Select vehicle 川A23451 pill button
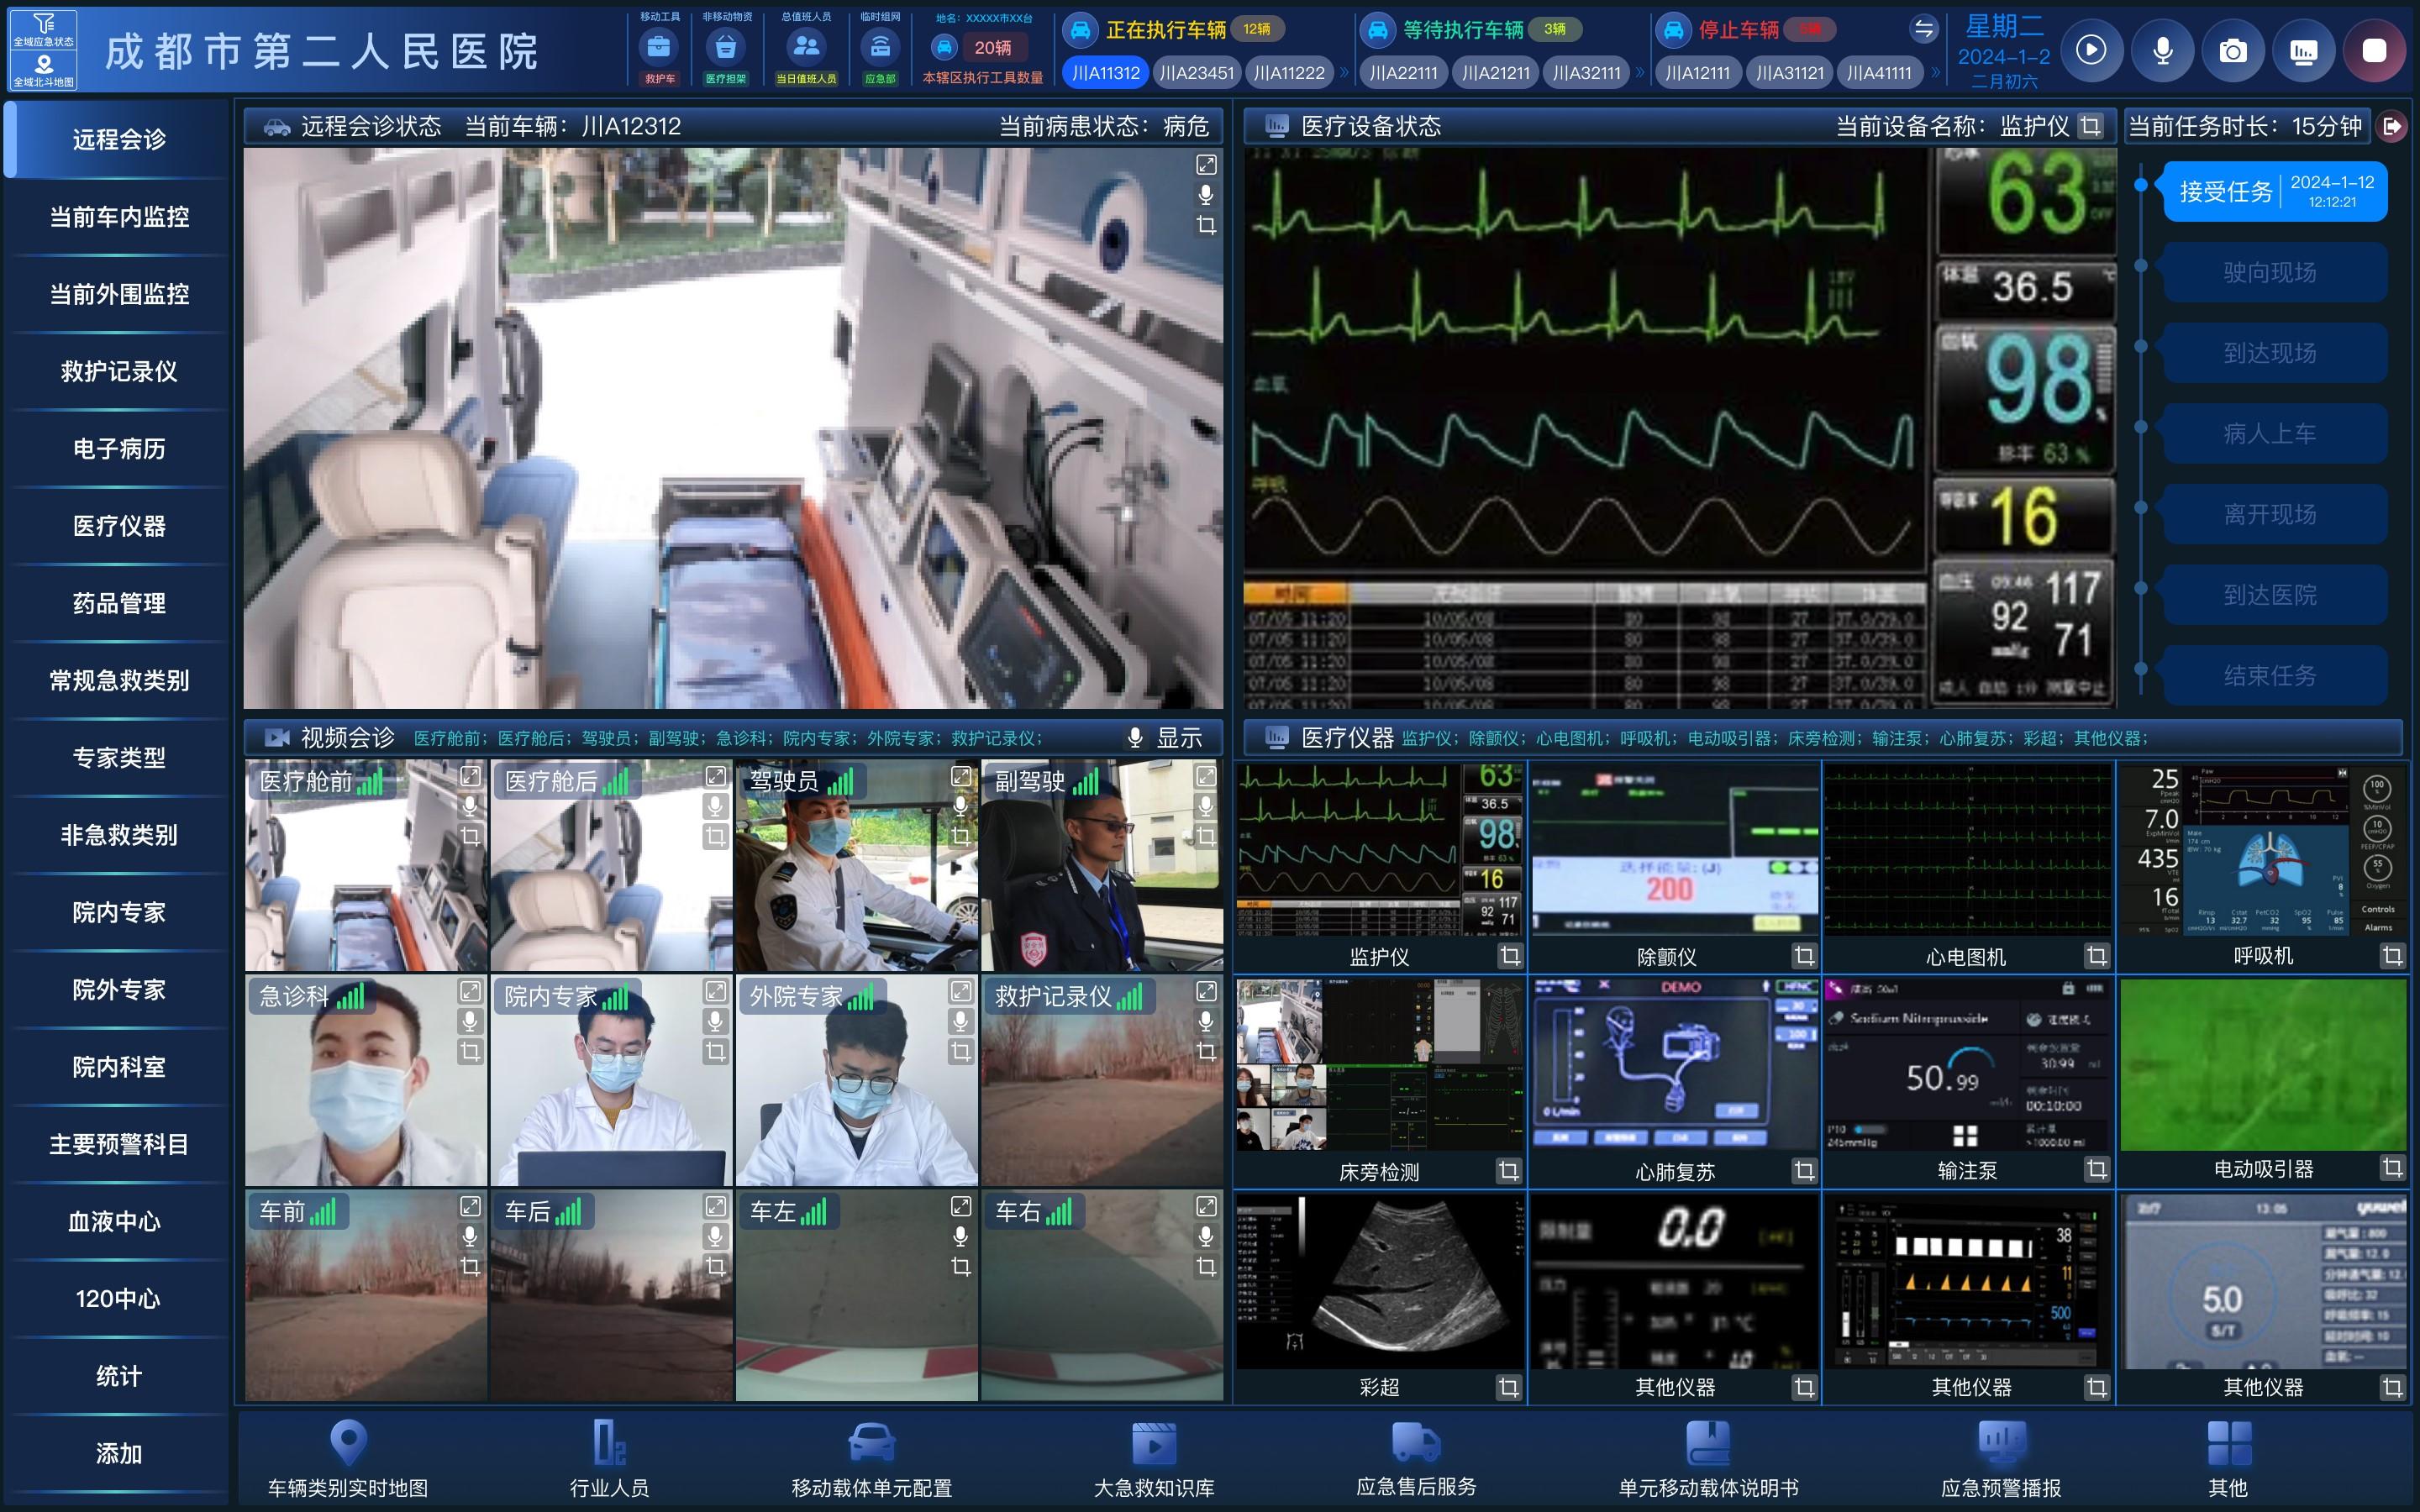The width and height of the screenshot is (2420, 1512). (1196, 73)
